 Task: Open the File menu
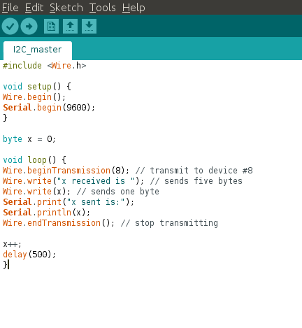tap(10, 8)
